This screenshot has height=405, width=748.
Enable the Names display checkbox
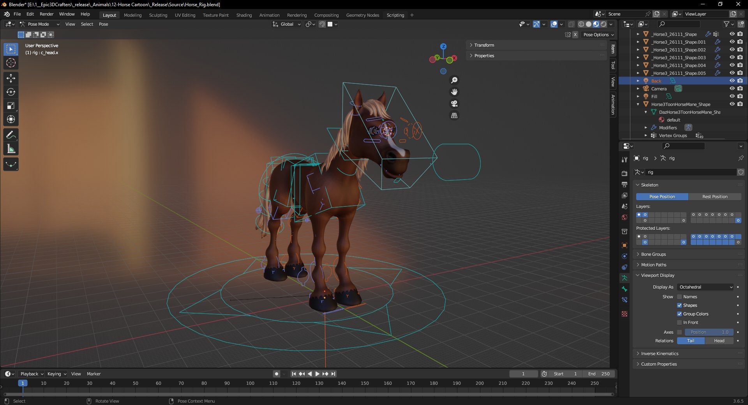(x=679, y=297)
